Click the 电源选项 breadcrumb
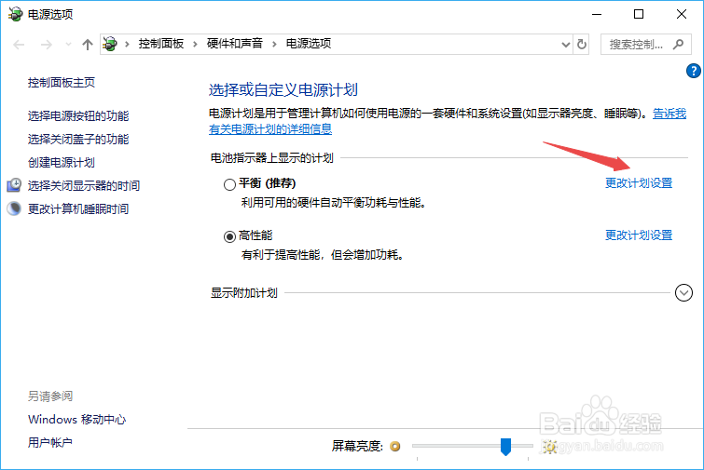 coord(309,44)
